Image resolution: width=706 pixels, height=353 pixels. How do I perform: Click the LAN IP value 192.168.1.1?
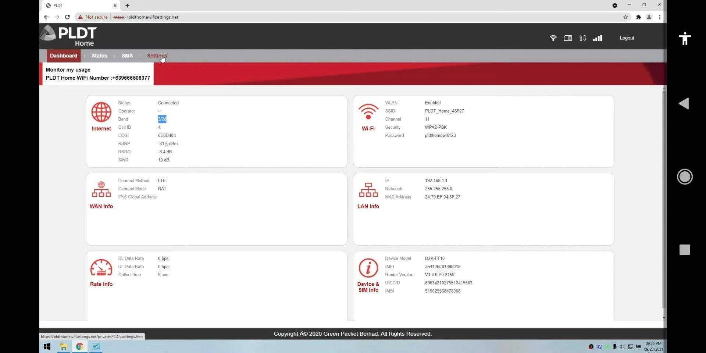436,181
